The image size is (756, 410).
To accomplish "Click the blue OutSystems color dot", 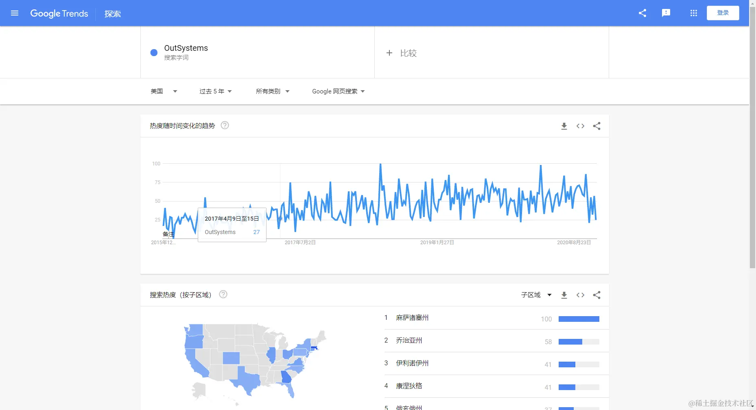I will (154, 52).
